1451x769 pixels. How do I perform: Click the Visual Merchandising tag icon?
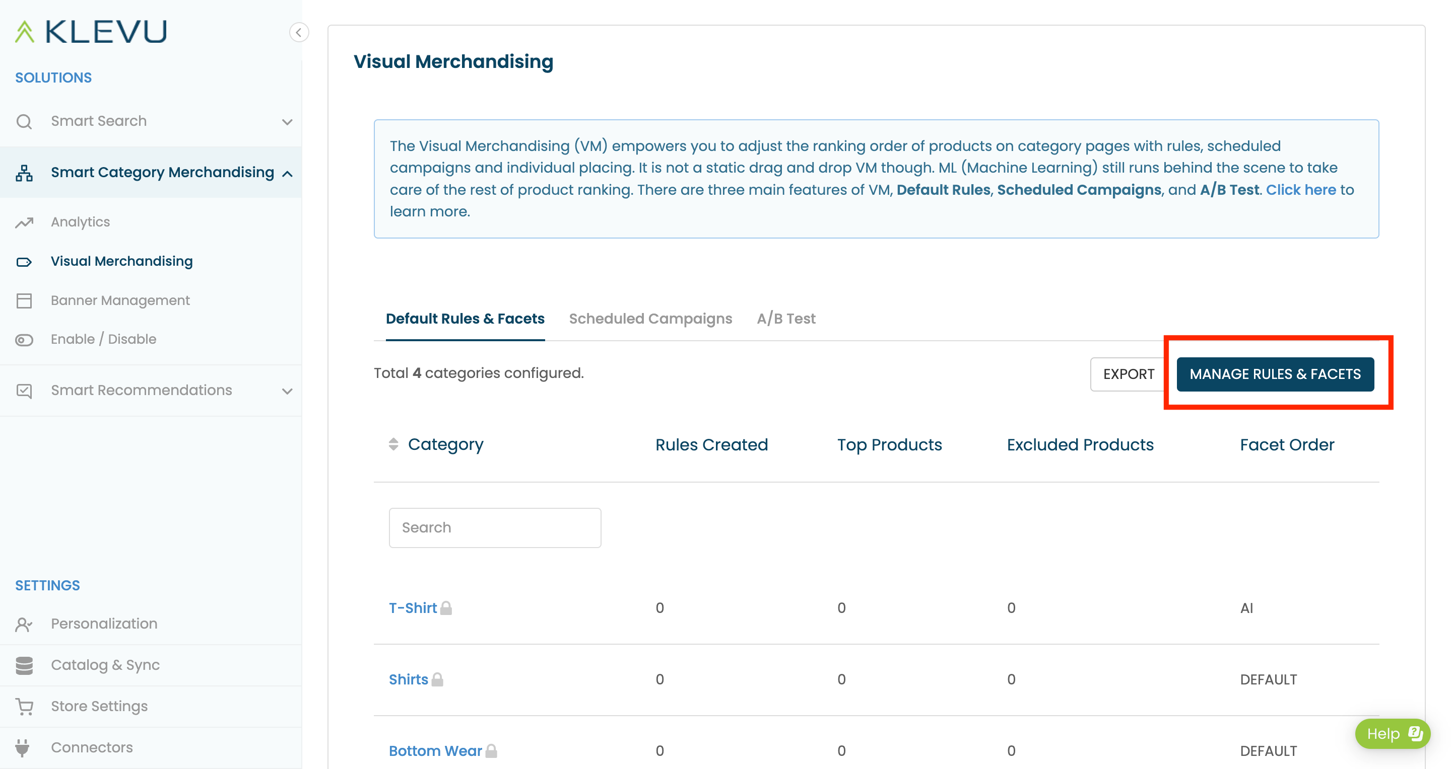pyautogui.click(x=24, y=262)
